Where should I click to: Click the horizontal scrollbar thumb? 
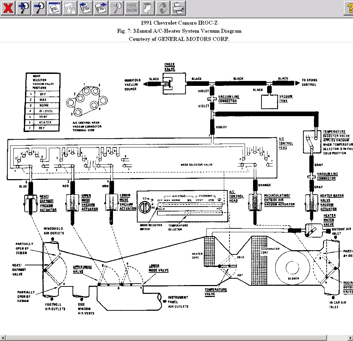(x=165, y=338)
